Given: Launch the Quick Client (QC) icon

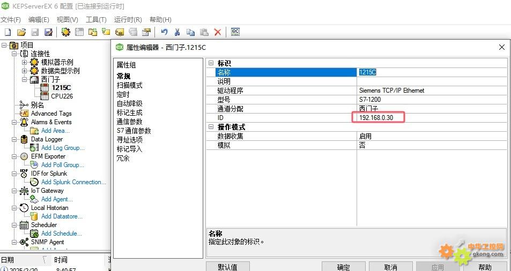Looking at the screenshot, I should pos(235,32).
